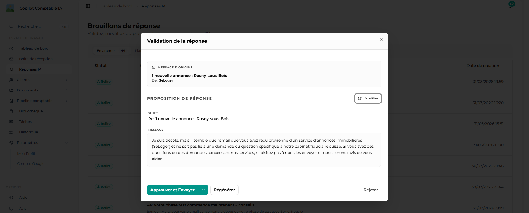Viewport: 529px width, 213px height.
Task: Click the date 30/03/2026 19:19
Action: [x=488, y=208]
